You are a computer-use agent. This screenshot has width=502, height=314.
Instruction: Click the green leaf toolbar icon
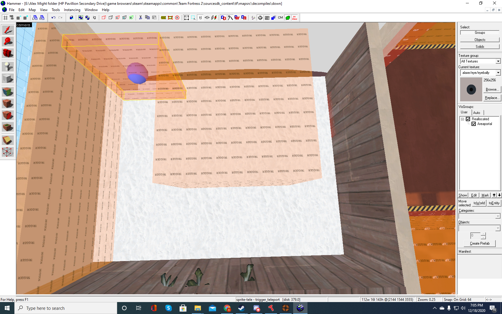click(x=288, y=18)
